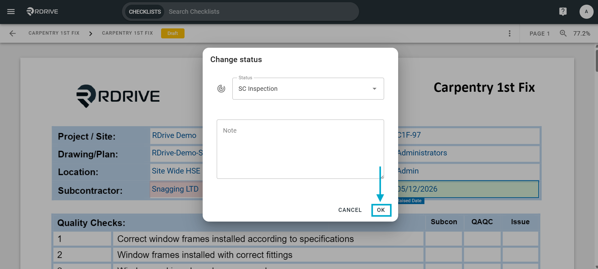Click the zoom magnifier icon

[563, 33]
